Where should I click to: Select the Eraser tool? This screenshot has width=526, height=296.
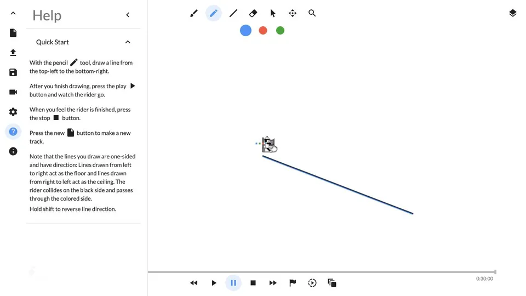click(253, 13)
